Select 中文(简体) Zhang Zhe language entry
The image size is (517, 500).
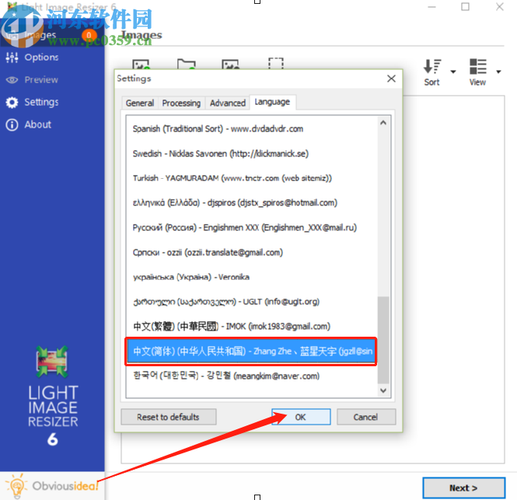(251, 351)
